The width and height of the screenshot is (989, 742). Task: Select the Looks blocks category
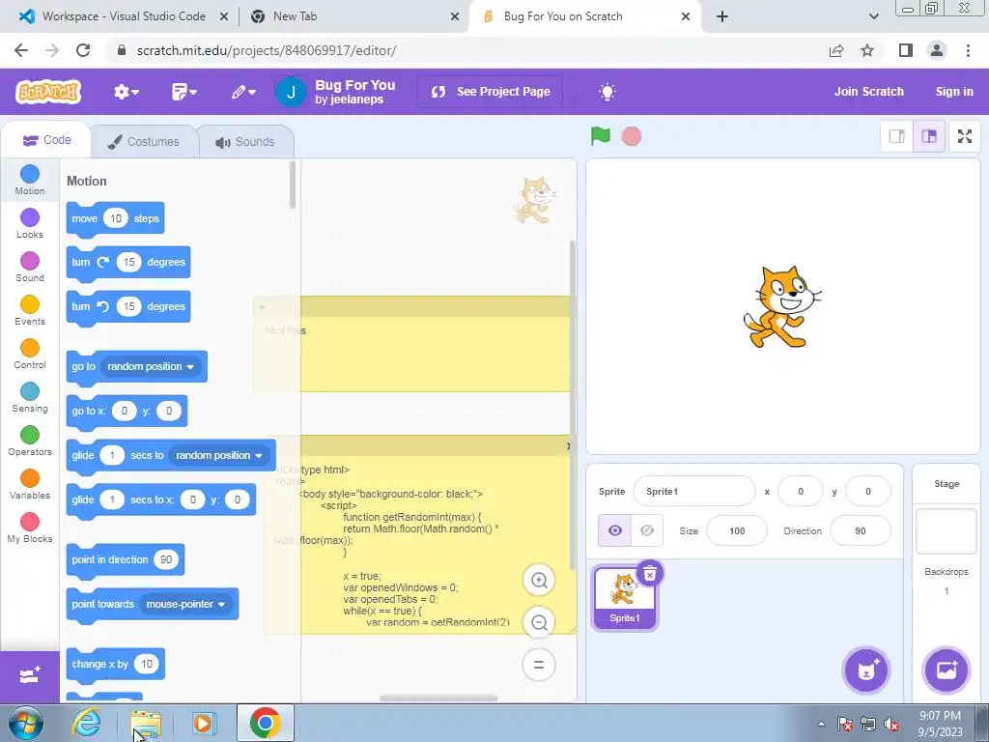click(30, 223)
